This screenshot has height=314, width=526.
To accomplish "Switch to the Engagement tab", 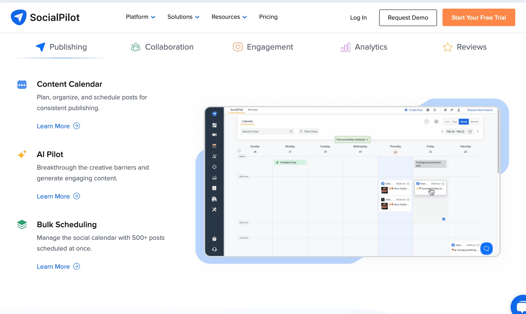I will point(263,47).
